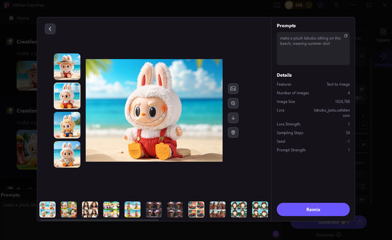392x240 pixels.
Task: Click the Prompts heading in the side panel
Action: pyautogui.click(x=286, y=26)
